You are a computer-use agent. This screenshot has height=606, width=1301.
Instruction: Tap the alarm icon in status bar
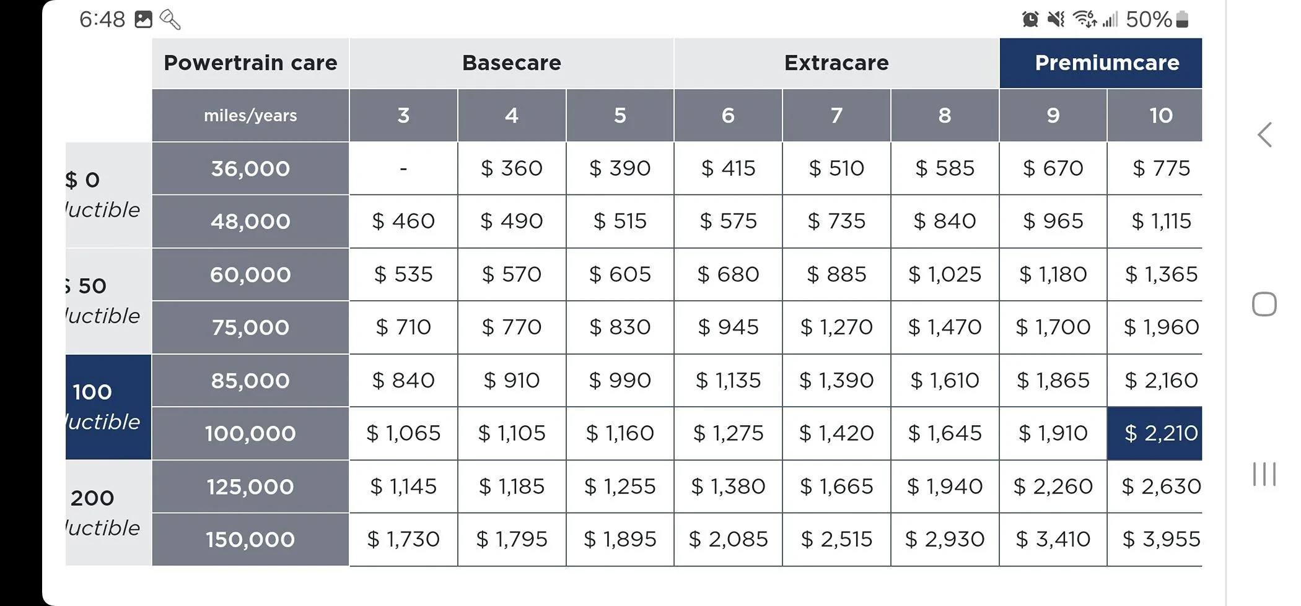click(x=1030, y=20)
